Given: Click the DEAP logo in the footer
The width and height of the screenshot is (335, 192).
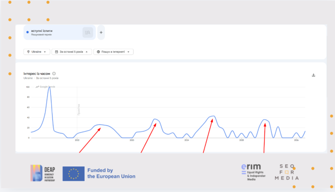Looking at the screenshot, I should [x=43, y=173].
